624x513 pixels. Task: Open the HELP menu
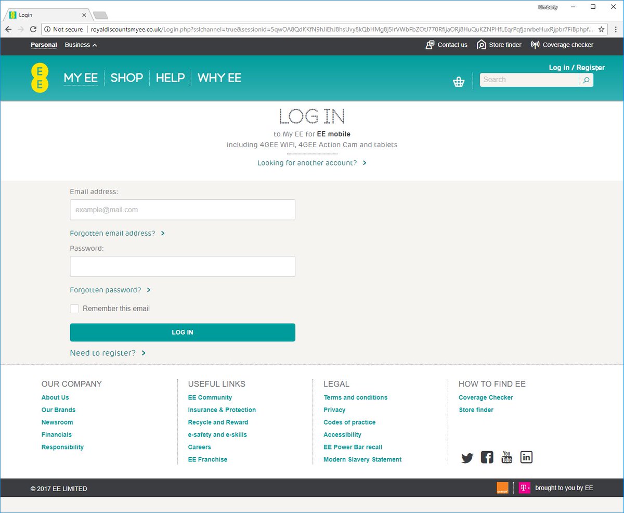point(171,78)
